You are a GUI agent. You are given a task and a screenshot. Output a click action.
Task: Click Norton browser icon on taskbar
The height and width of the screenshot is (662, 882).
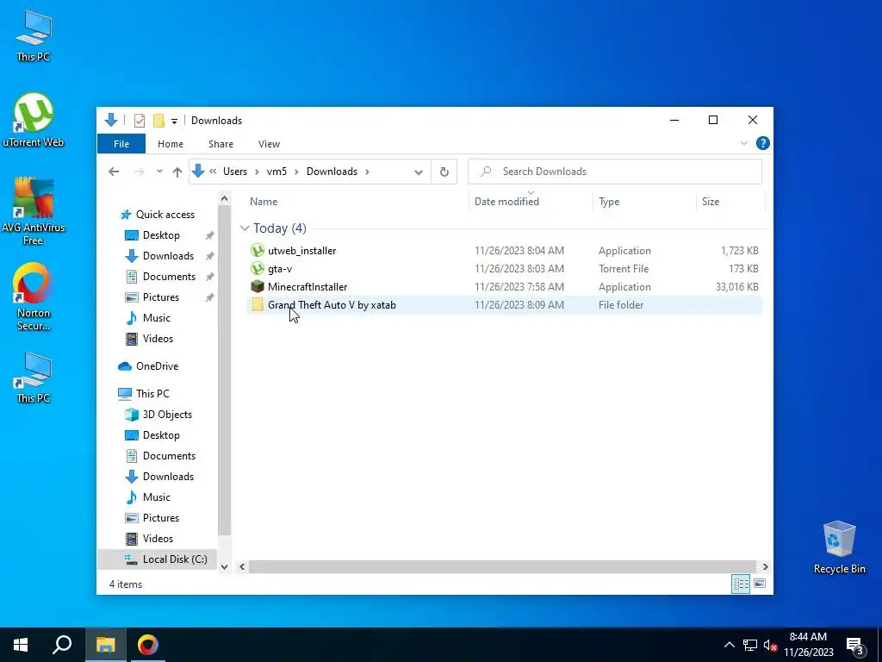[x=148, y=645]
